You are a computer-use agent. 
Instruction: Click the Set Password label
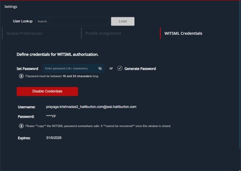point(27,68)
